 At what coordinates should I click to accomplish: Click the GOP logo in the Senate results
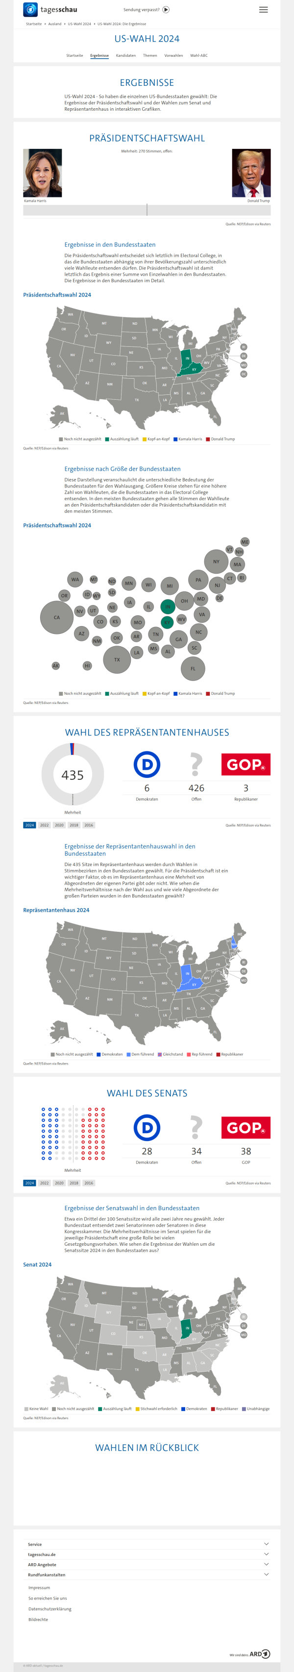[245, 1127]
